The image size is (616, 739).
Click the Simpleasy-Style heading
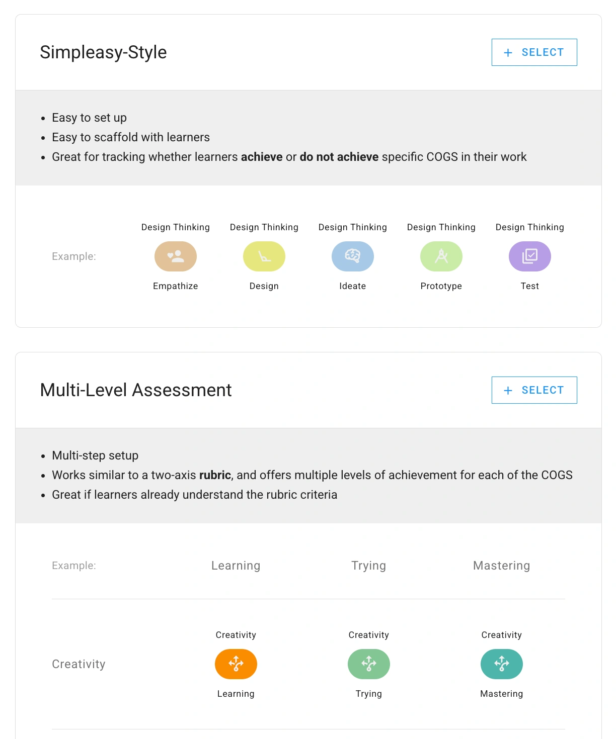[103, 52]
